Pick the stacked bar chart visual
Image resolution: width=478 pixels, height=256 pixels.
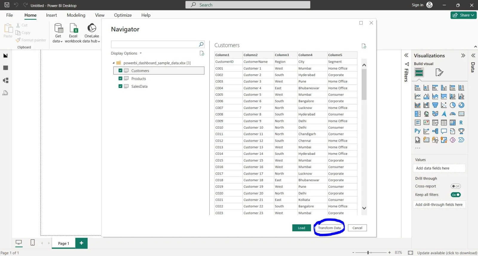[418, 88]
